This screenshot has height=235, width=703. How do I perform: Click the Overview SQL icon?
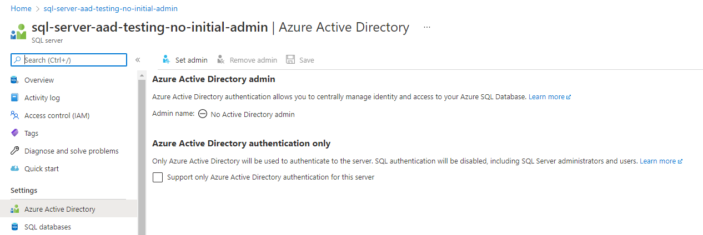[15, 80]
